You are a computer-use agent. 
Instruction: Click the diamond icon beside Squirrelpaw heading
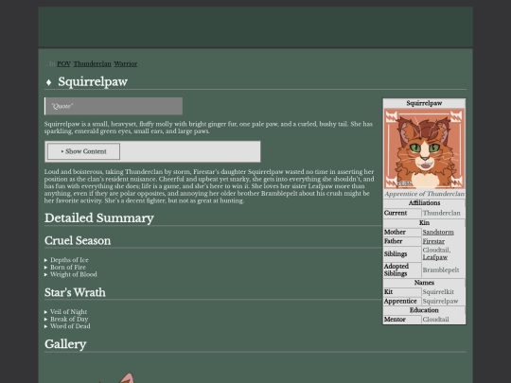click(x=48, y=82)
